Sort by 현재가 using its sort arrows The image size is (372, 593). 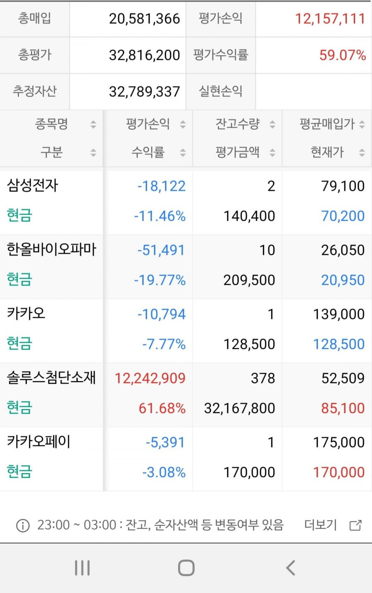[362, 153]
